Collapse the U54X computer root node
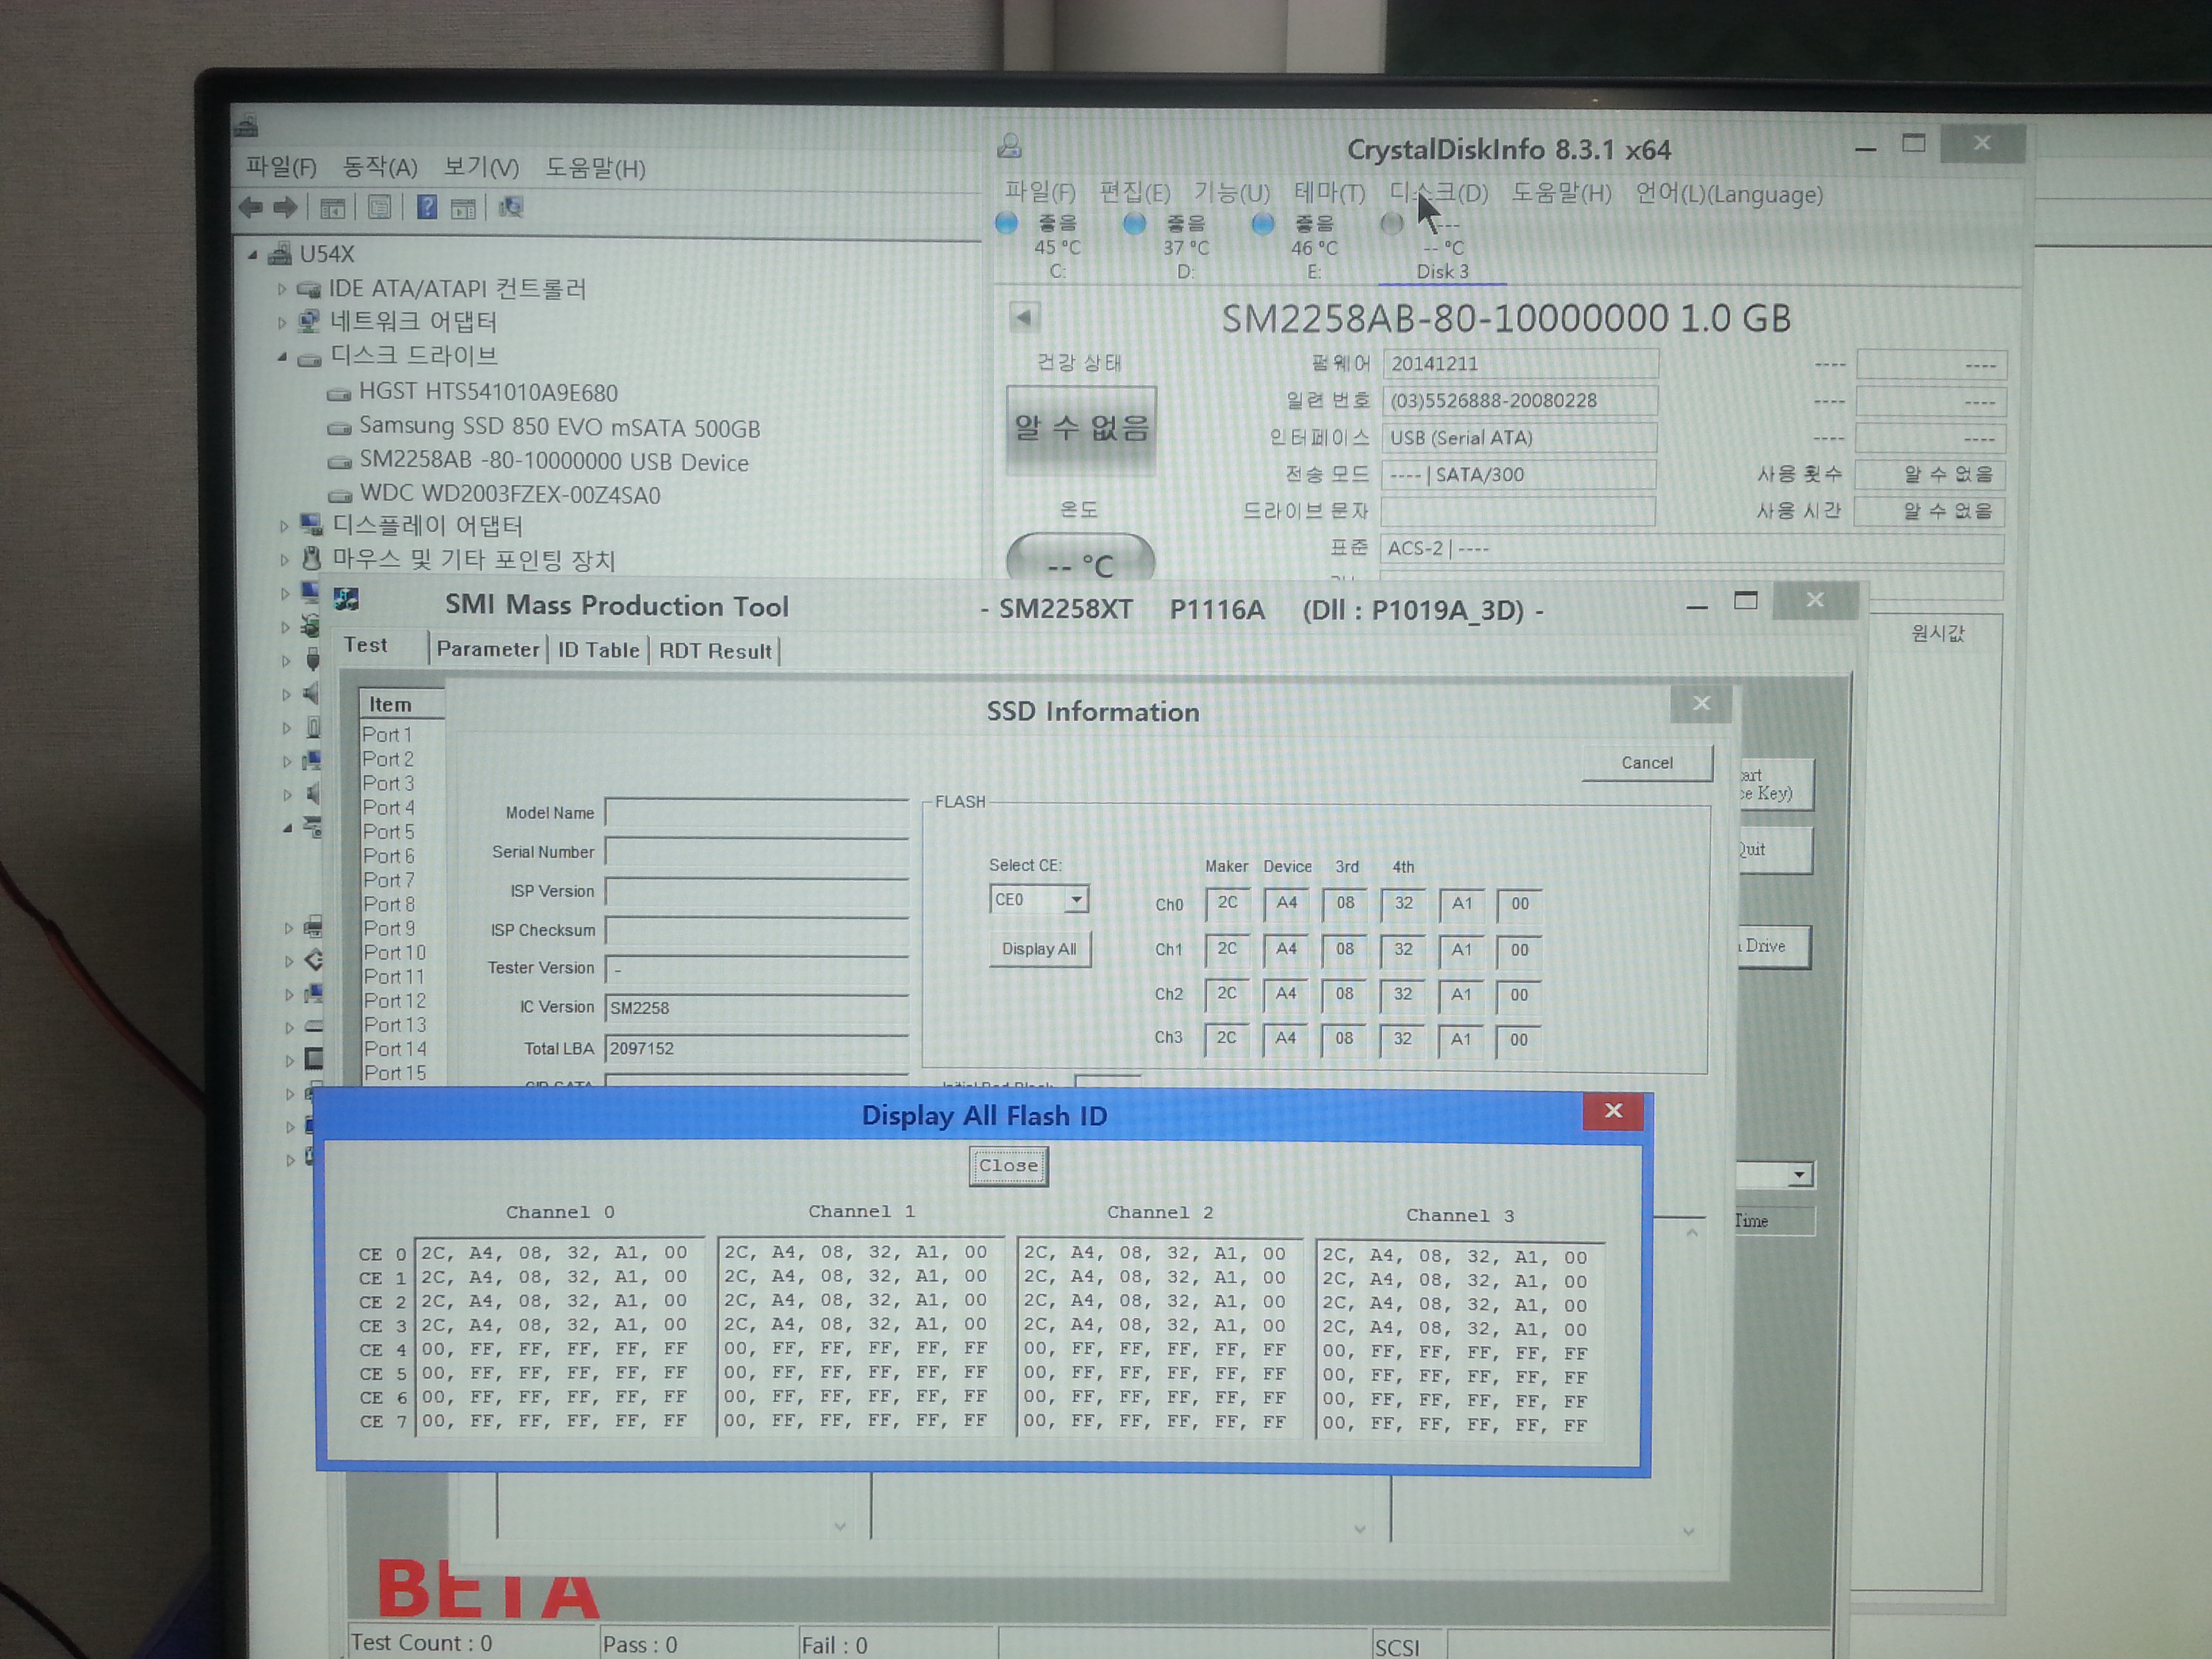Screen dimensions: 2212x1659 point(253,255)
